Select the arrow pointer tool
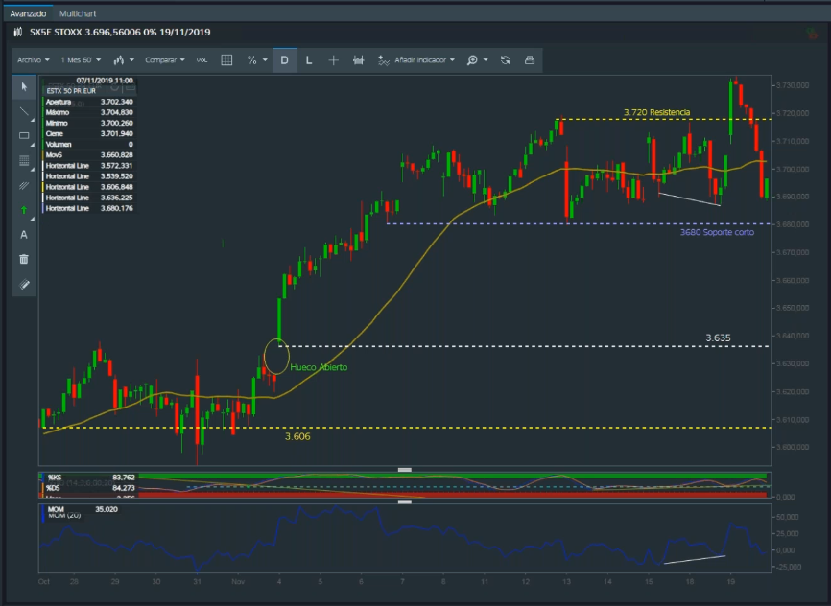The image size is (831, 606). [x=24, y=87]
